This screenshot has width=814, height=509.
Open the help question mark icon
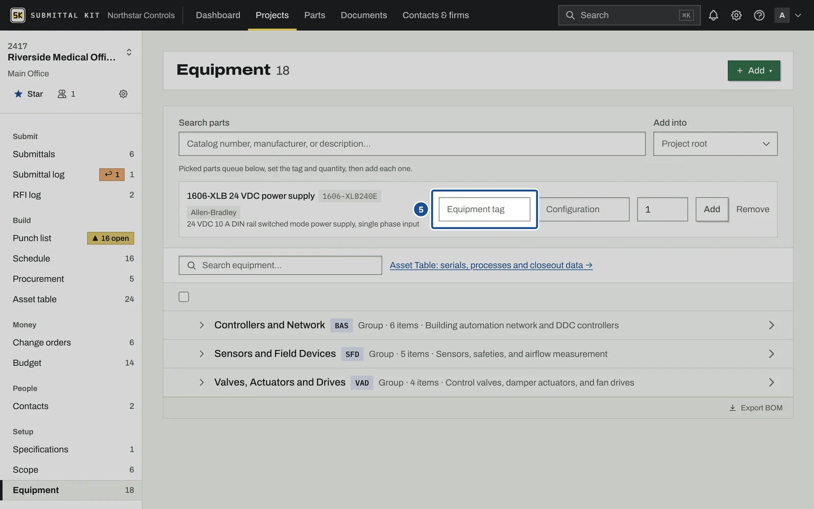point(759,15)
